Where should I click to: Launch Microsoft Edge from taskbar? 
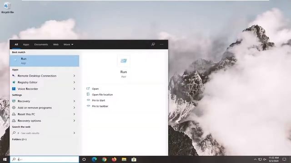click(x=94, y=159)
